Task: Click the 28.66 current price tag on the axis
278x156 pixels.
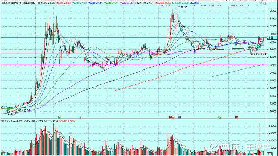Action: tap(271, 38)
